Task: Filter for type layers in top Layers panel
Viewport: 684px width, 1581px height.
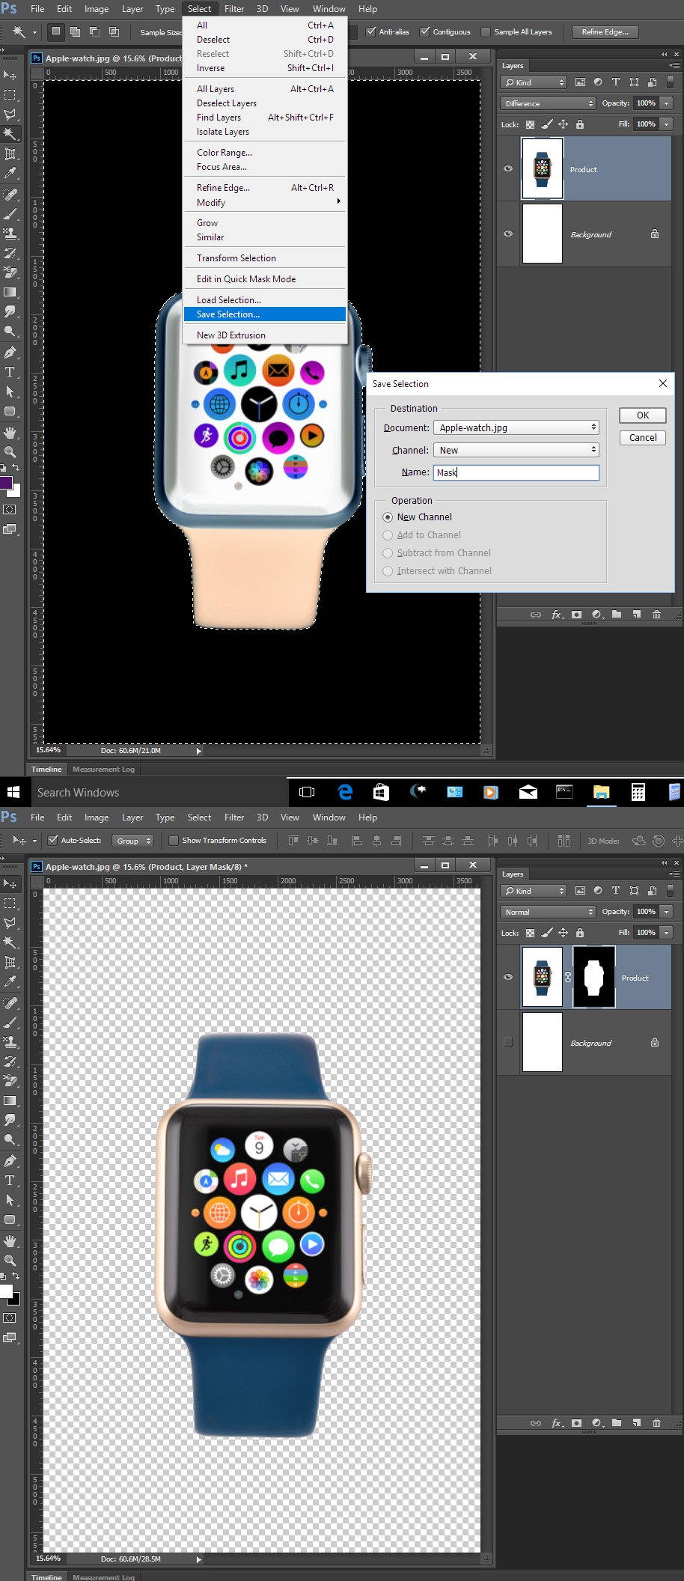Action: point(616,82)
